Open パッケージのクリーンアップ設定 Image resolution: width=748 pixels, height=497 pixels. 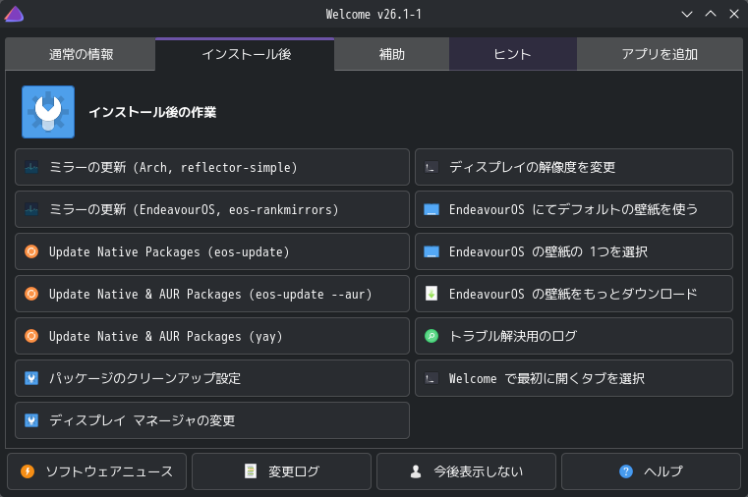(212, 378)
